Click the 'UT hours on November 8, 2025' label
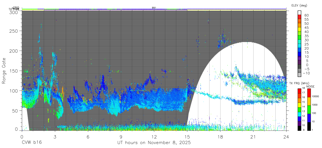The image size is (322, 148). pos(154,143)
